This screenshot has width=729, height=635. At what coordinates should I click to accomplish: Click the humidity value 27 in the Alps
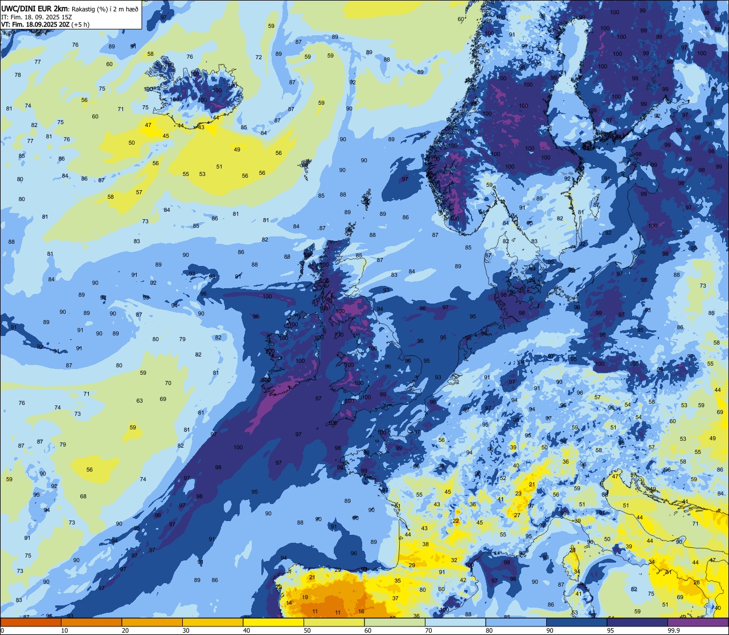(x=517, y=515)
